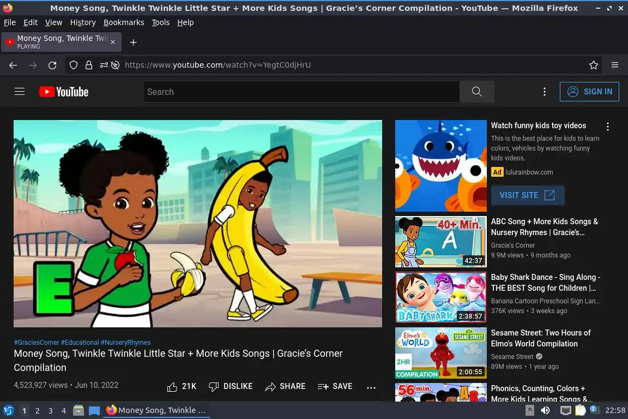The image size is (628, 419).
Task: Click the YouTube search magnifier button
Action: 476,92
